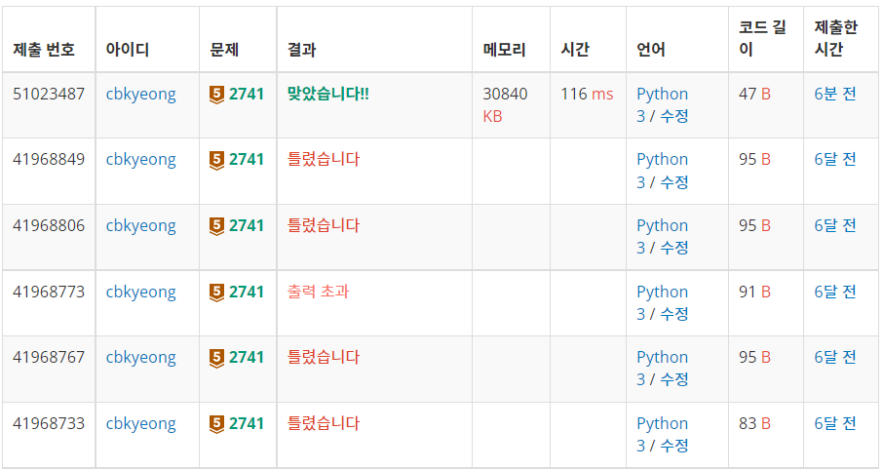Viewport: 883px width, 470px height.
Task: Click the 116 ms time value
Action: (x=587, y=95)
